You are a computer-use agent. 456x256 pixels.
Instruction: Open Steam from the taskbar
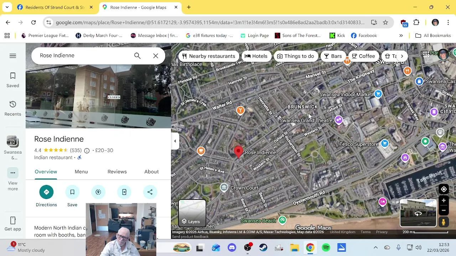coord(263,248)
